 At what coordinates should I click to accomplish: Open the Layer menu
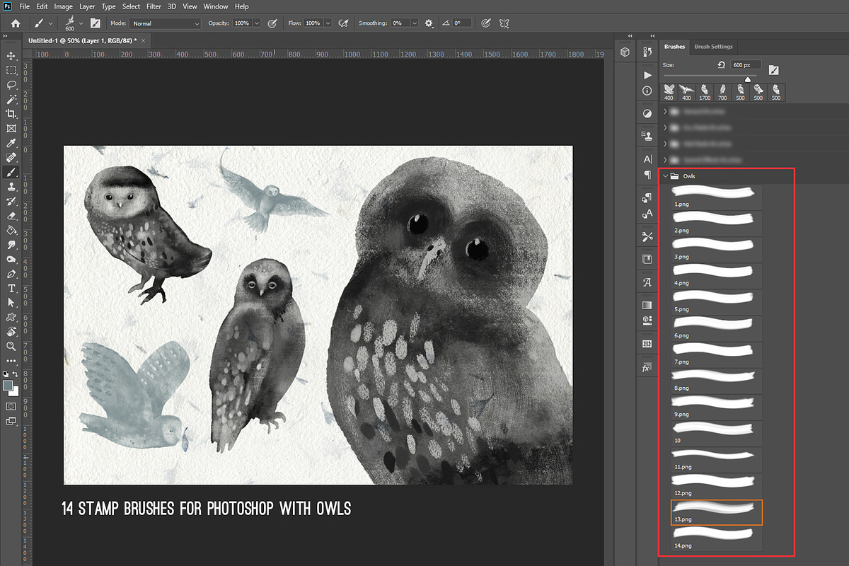(87, 6)
